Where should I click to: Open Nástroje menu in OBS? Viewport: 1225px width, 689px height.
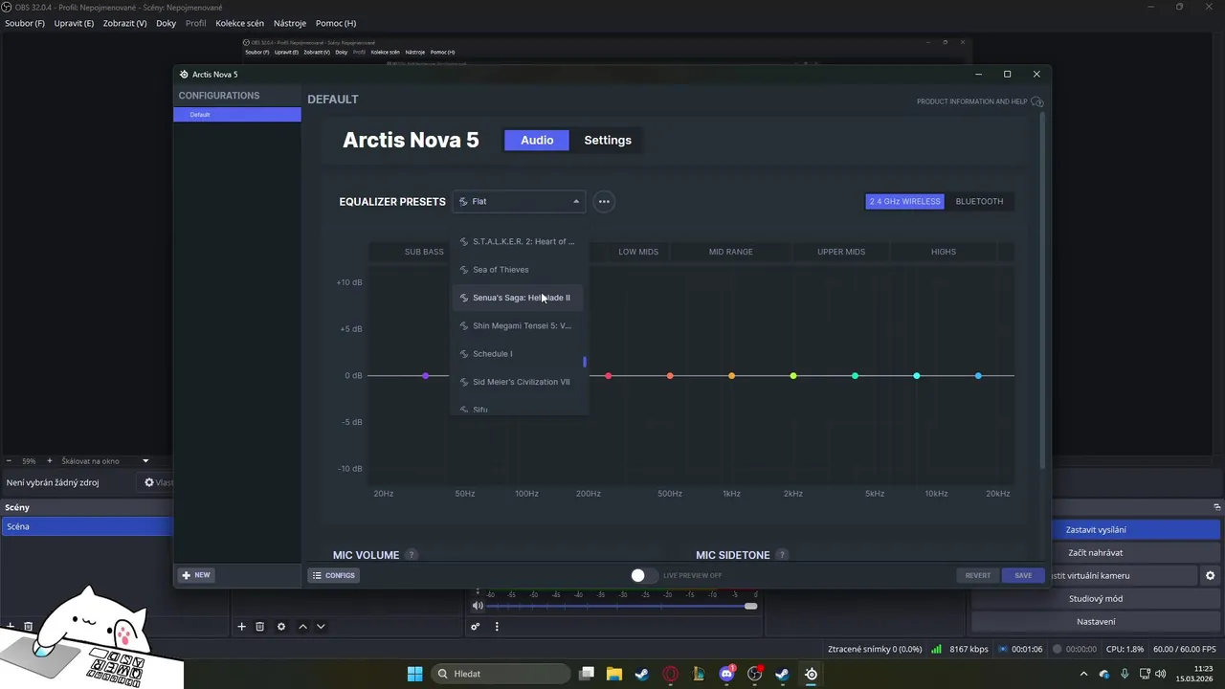click(x=290, y=23)
